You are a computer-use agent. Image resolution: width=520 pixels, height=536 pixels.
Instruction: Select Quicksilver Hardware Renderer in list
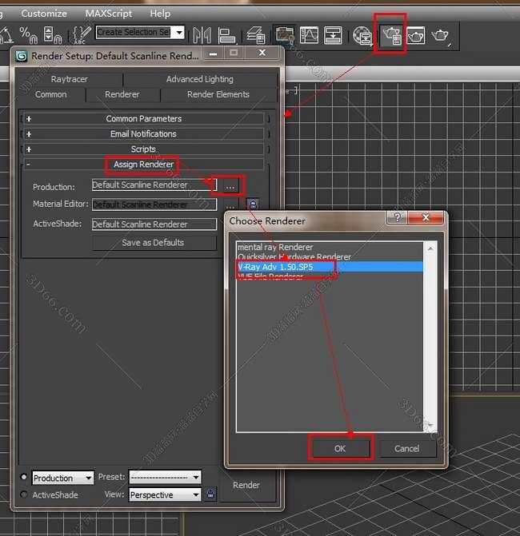point(330,256)
